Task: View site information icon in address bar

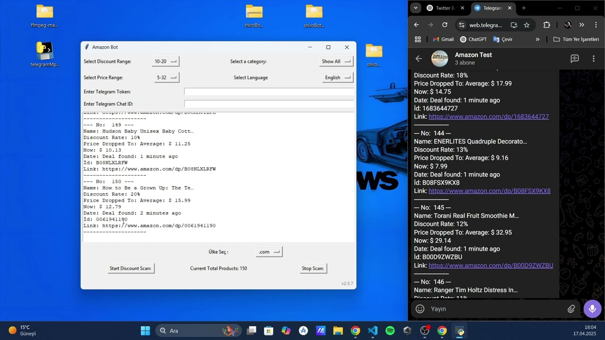Action: click(x=461, y=25)
